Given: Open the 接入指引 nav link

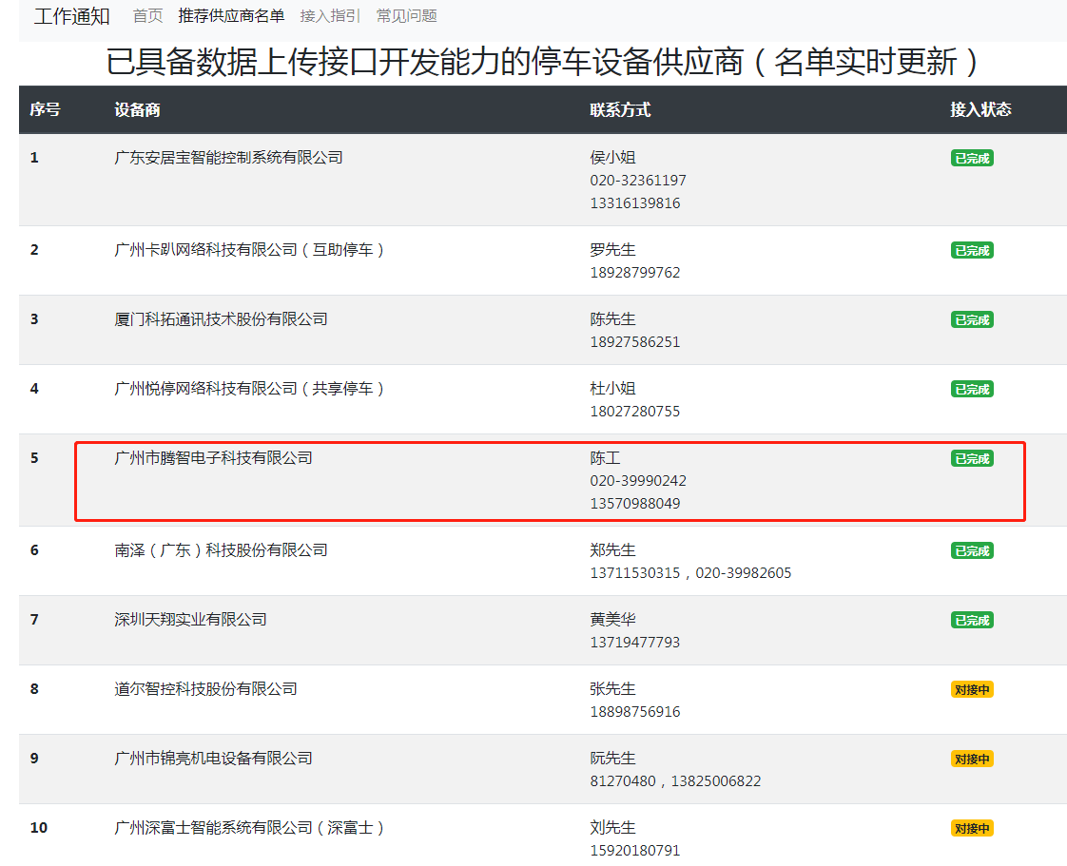Looking at the screenshot, I should [x=330, y=16].
